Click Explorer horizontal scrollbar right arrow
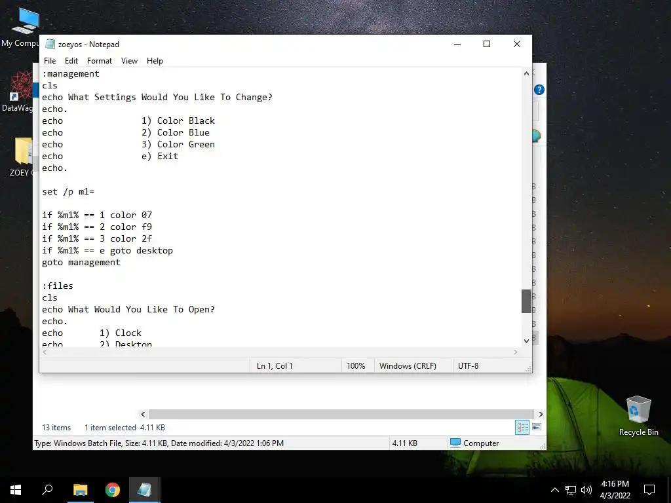The image size is (671, 503). pyautogui.click(x=541, y=414)
